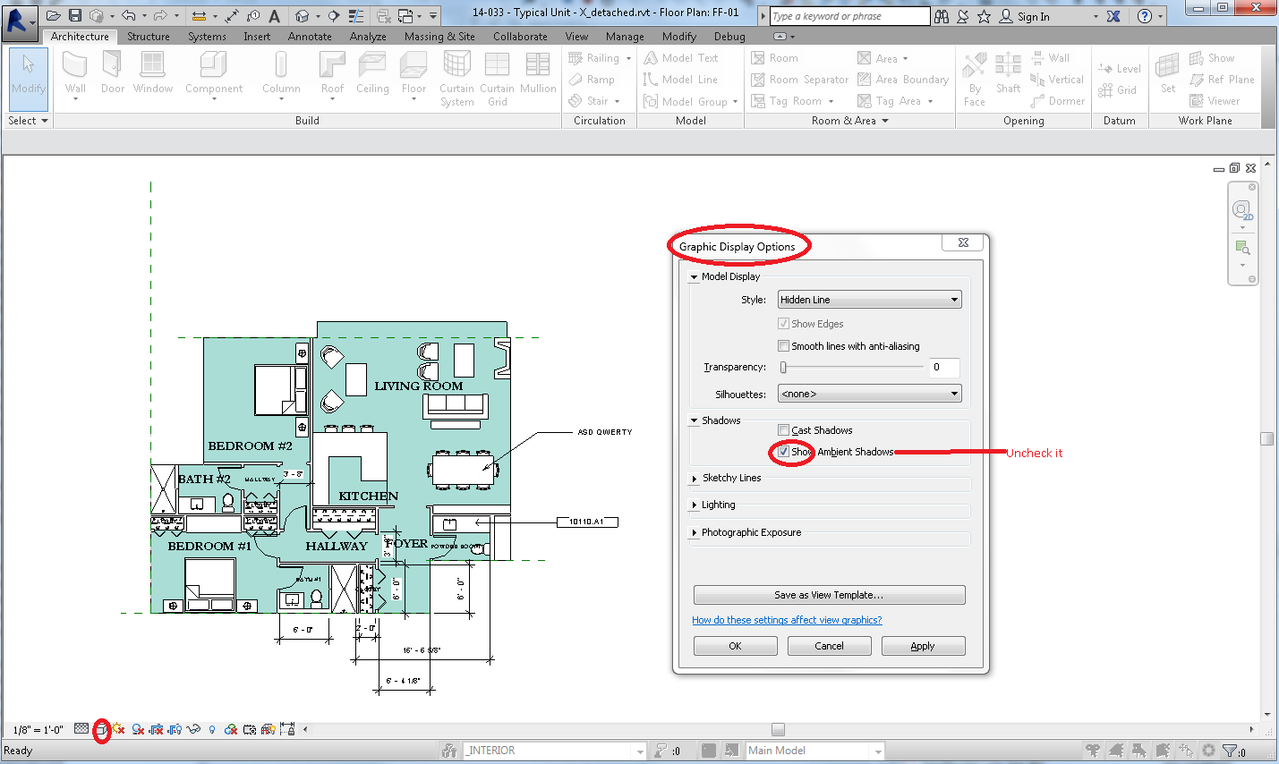Open the Structure ribbon tab
The image size is (1279, 764).
pyautogui.click(x=149, y=37)
